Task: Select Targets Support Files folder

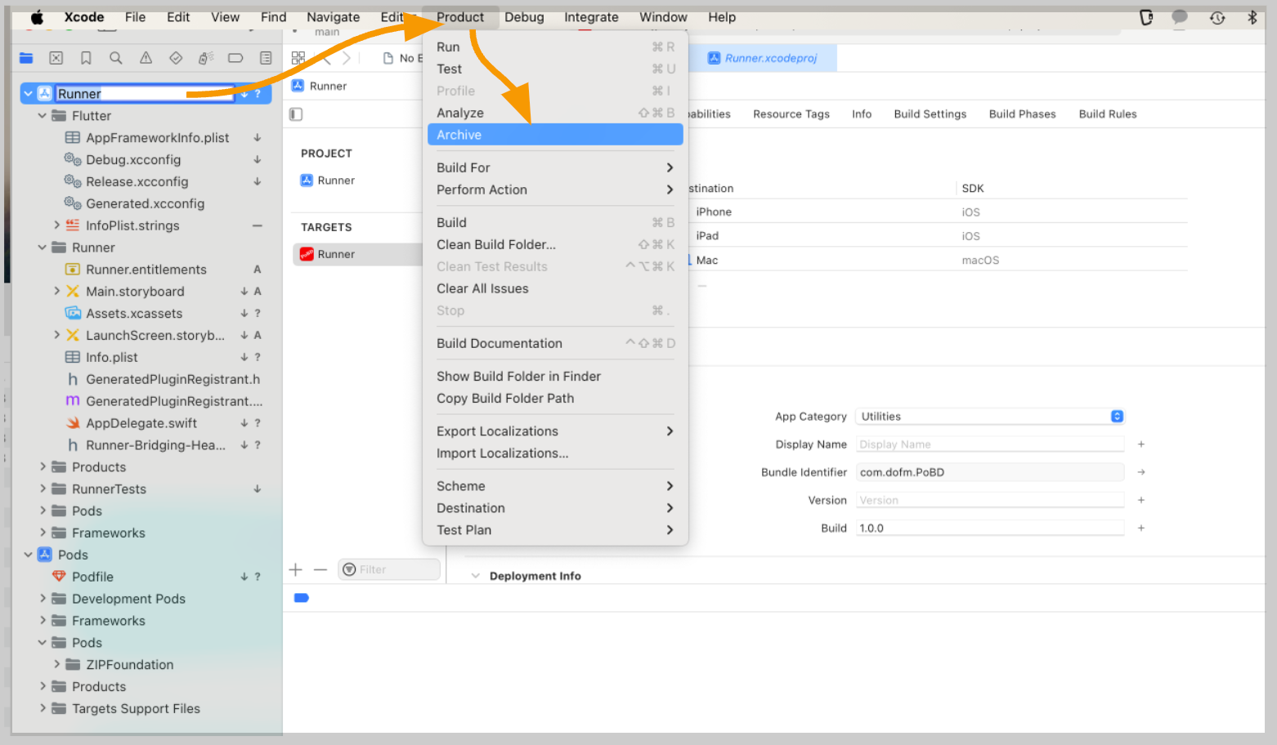Action: pyautogui.click(x=136, y=708)
